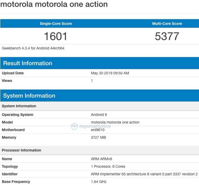This screenshot has width=199, height=185.
Task: Click the 1 Processor, 8 Cores topology value
Action: (108, 167)
